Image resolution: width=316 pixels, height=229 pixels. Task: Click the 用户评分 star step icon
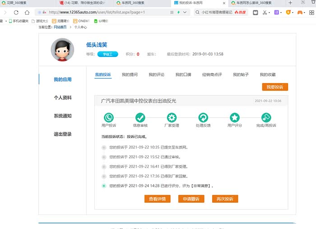click(234, 117)
